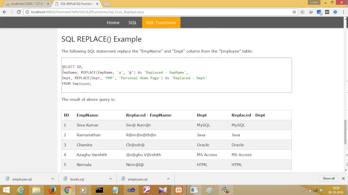348x195 pixels.
Task: Launch Internet Explorer from the taskbar
Action: 21,190
